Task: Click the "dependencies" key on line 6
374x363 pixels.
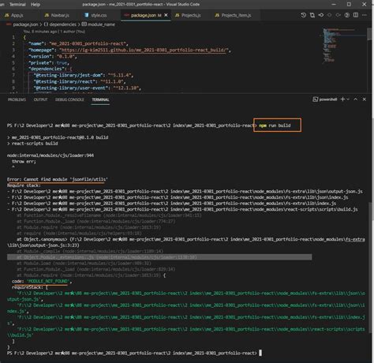Action: [x=47, y=69]
